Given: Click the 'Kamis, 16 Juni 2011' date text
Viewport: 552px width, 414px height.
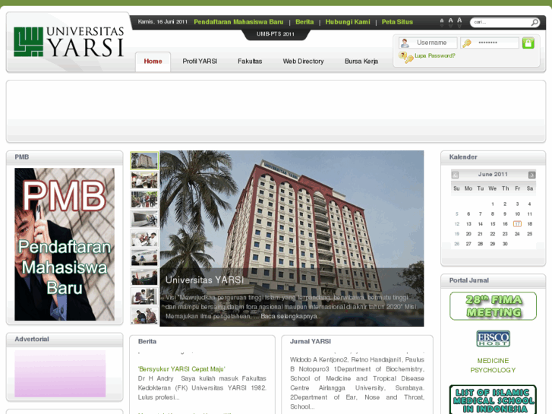Looking at the screenshot, I should pos(162,22).
